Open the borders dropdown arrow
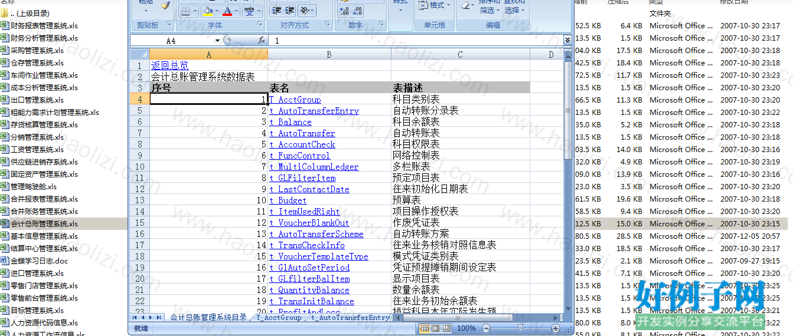Screen dimensions: 793x336 [195, 11]
